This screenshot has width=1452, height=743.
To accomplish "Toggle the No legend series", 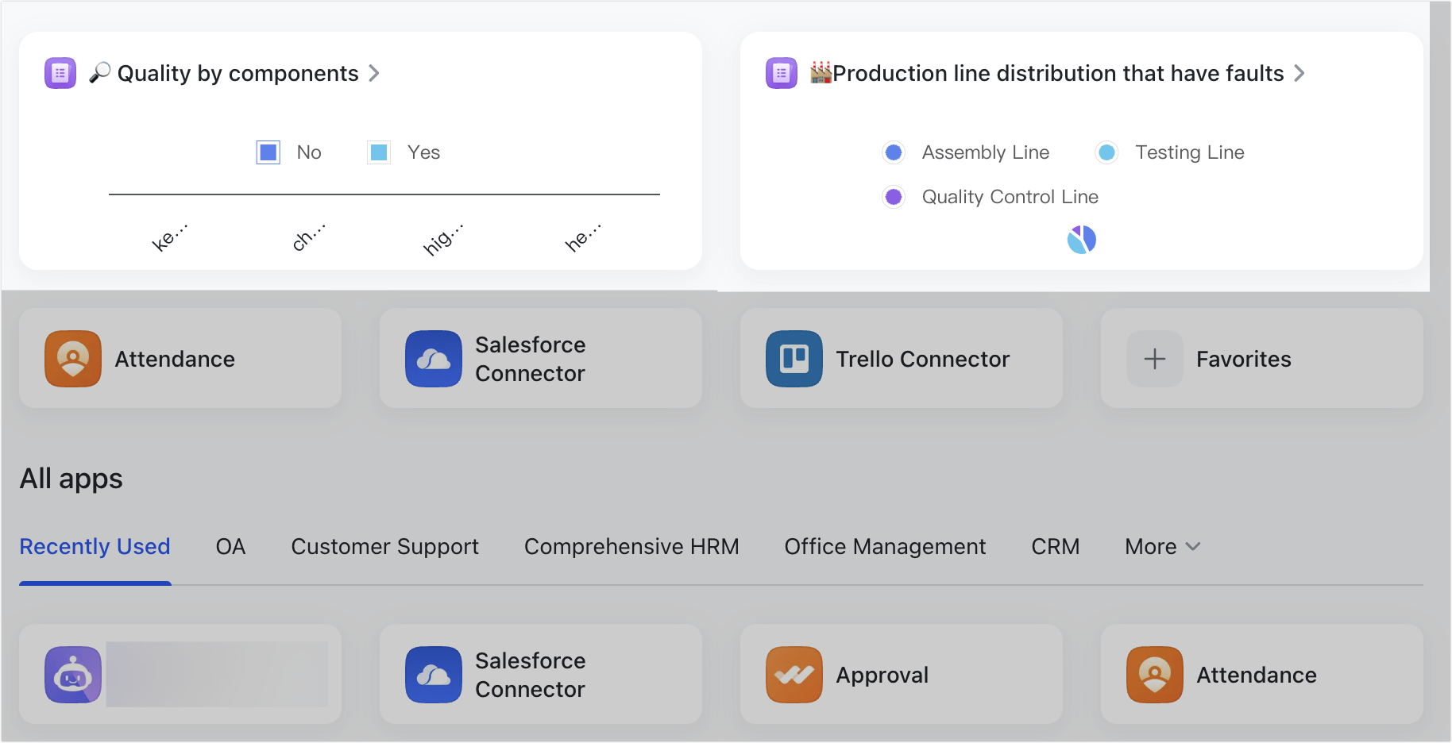I will [289, 152].
